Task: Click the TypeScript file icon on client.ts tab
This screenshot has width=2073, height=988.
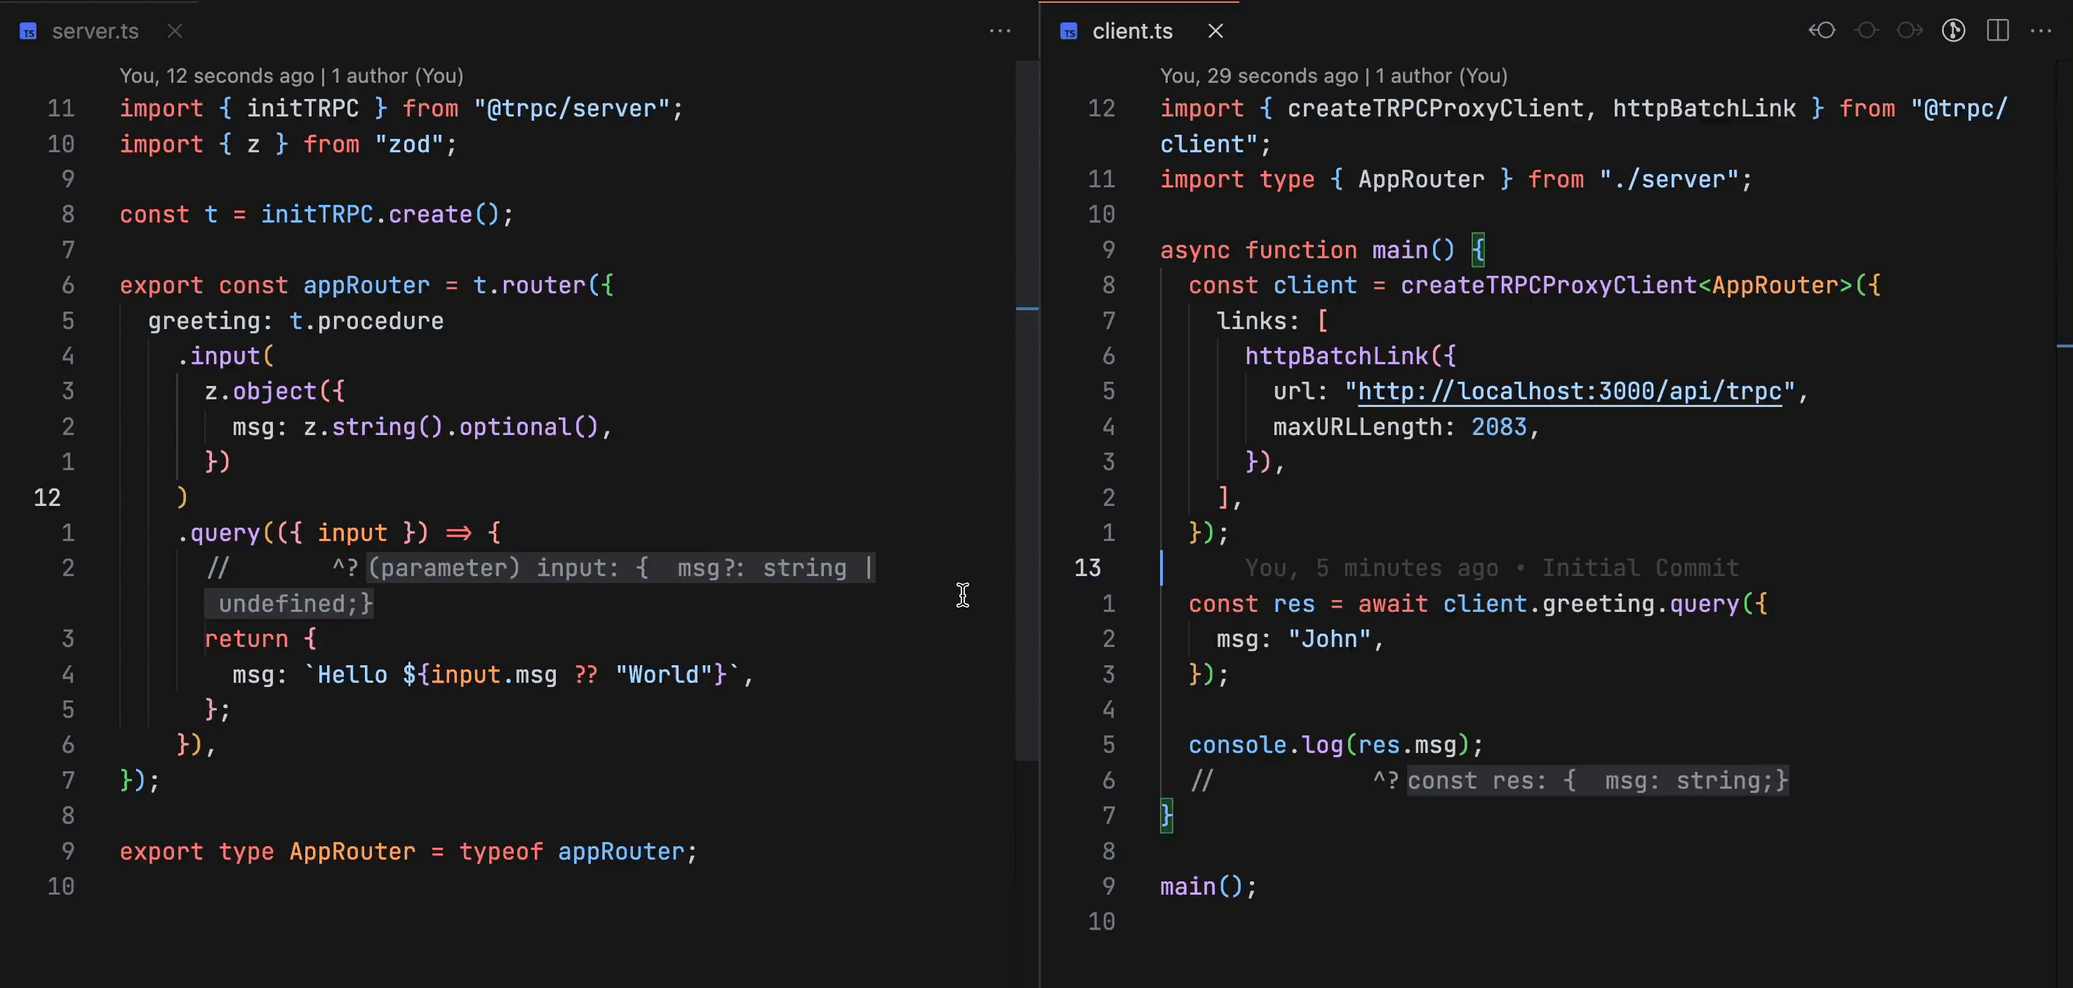Action: 1069,32
